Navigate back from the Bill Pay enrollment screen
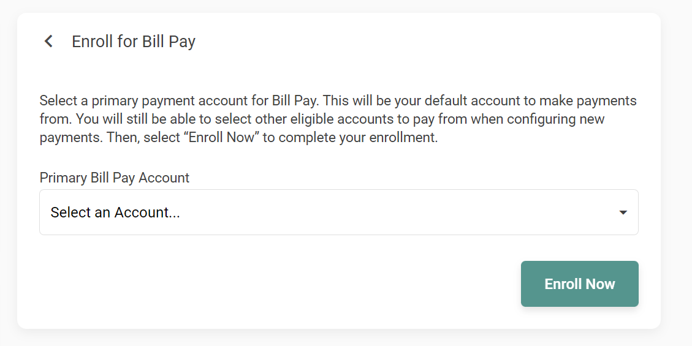Screen dimensions: 692x346 tap(48, 42)
